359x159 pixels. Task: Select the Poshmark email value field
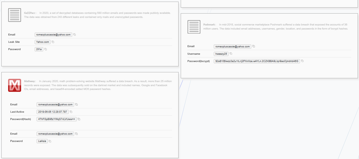(x=232, y=46)
